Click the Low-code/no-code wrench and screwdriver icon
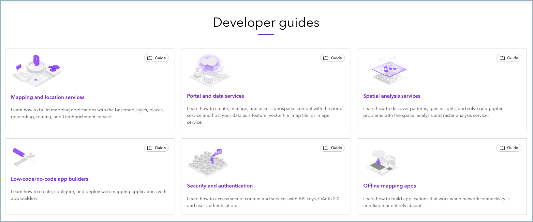The height and width of the screenshot is (222, 533). click(x=24, y=157)
